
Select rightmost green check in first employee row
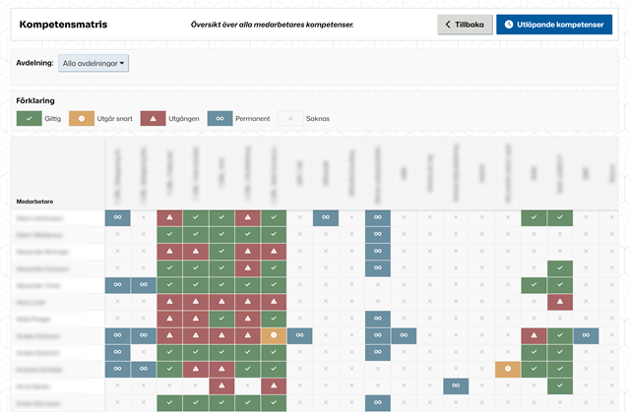pos(559,217)
